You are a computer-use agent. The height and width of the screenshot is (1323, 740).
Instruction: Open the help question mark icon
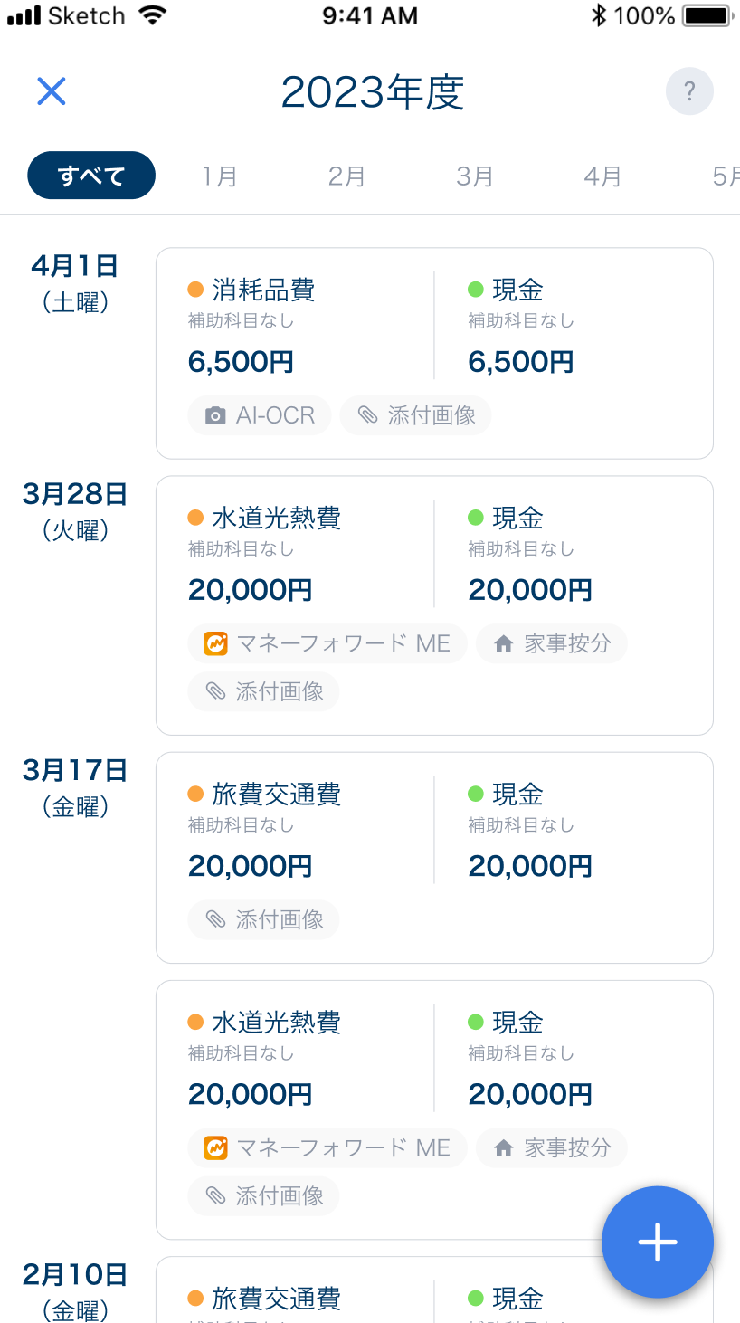[689, 91]
